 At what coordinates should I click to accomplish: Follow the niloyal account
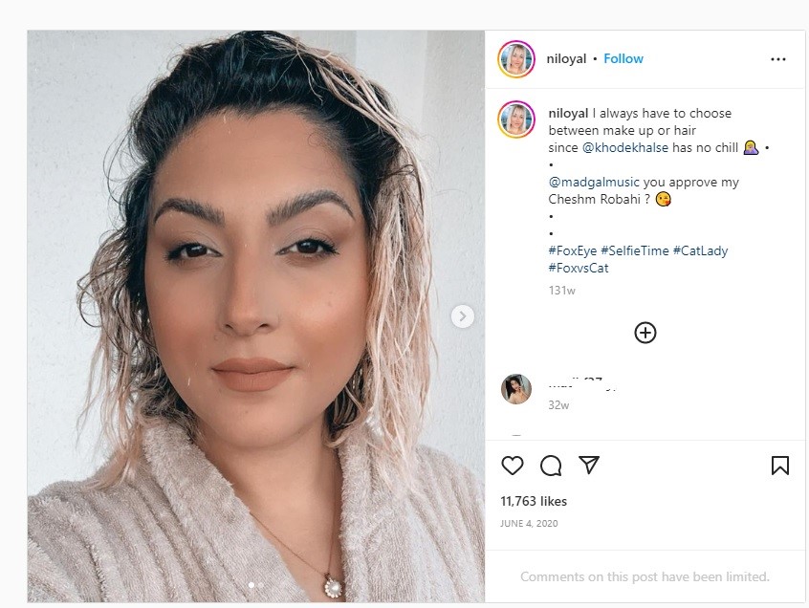tap(623, 58)
